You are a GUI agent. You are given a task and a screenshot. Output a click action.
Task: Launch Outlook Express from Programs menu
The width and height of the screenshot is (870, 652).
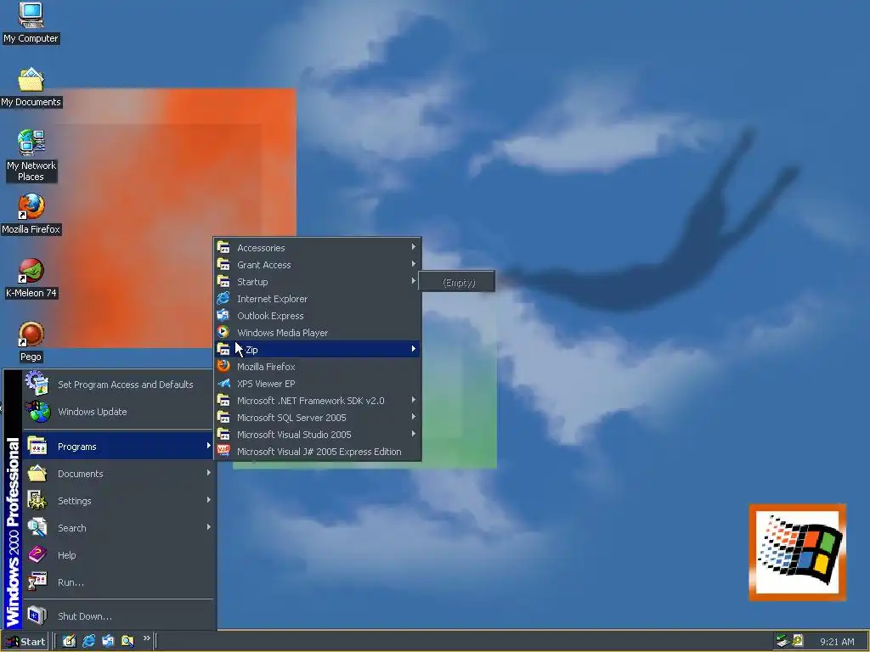[x=318, y=316]
